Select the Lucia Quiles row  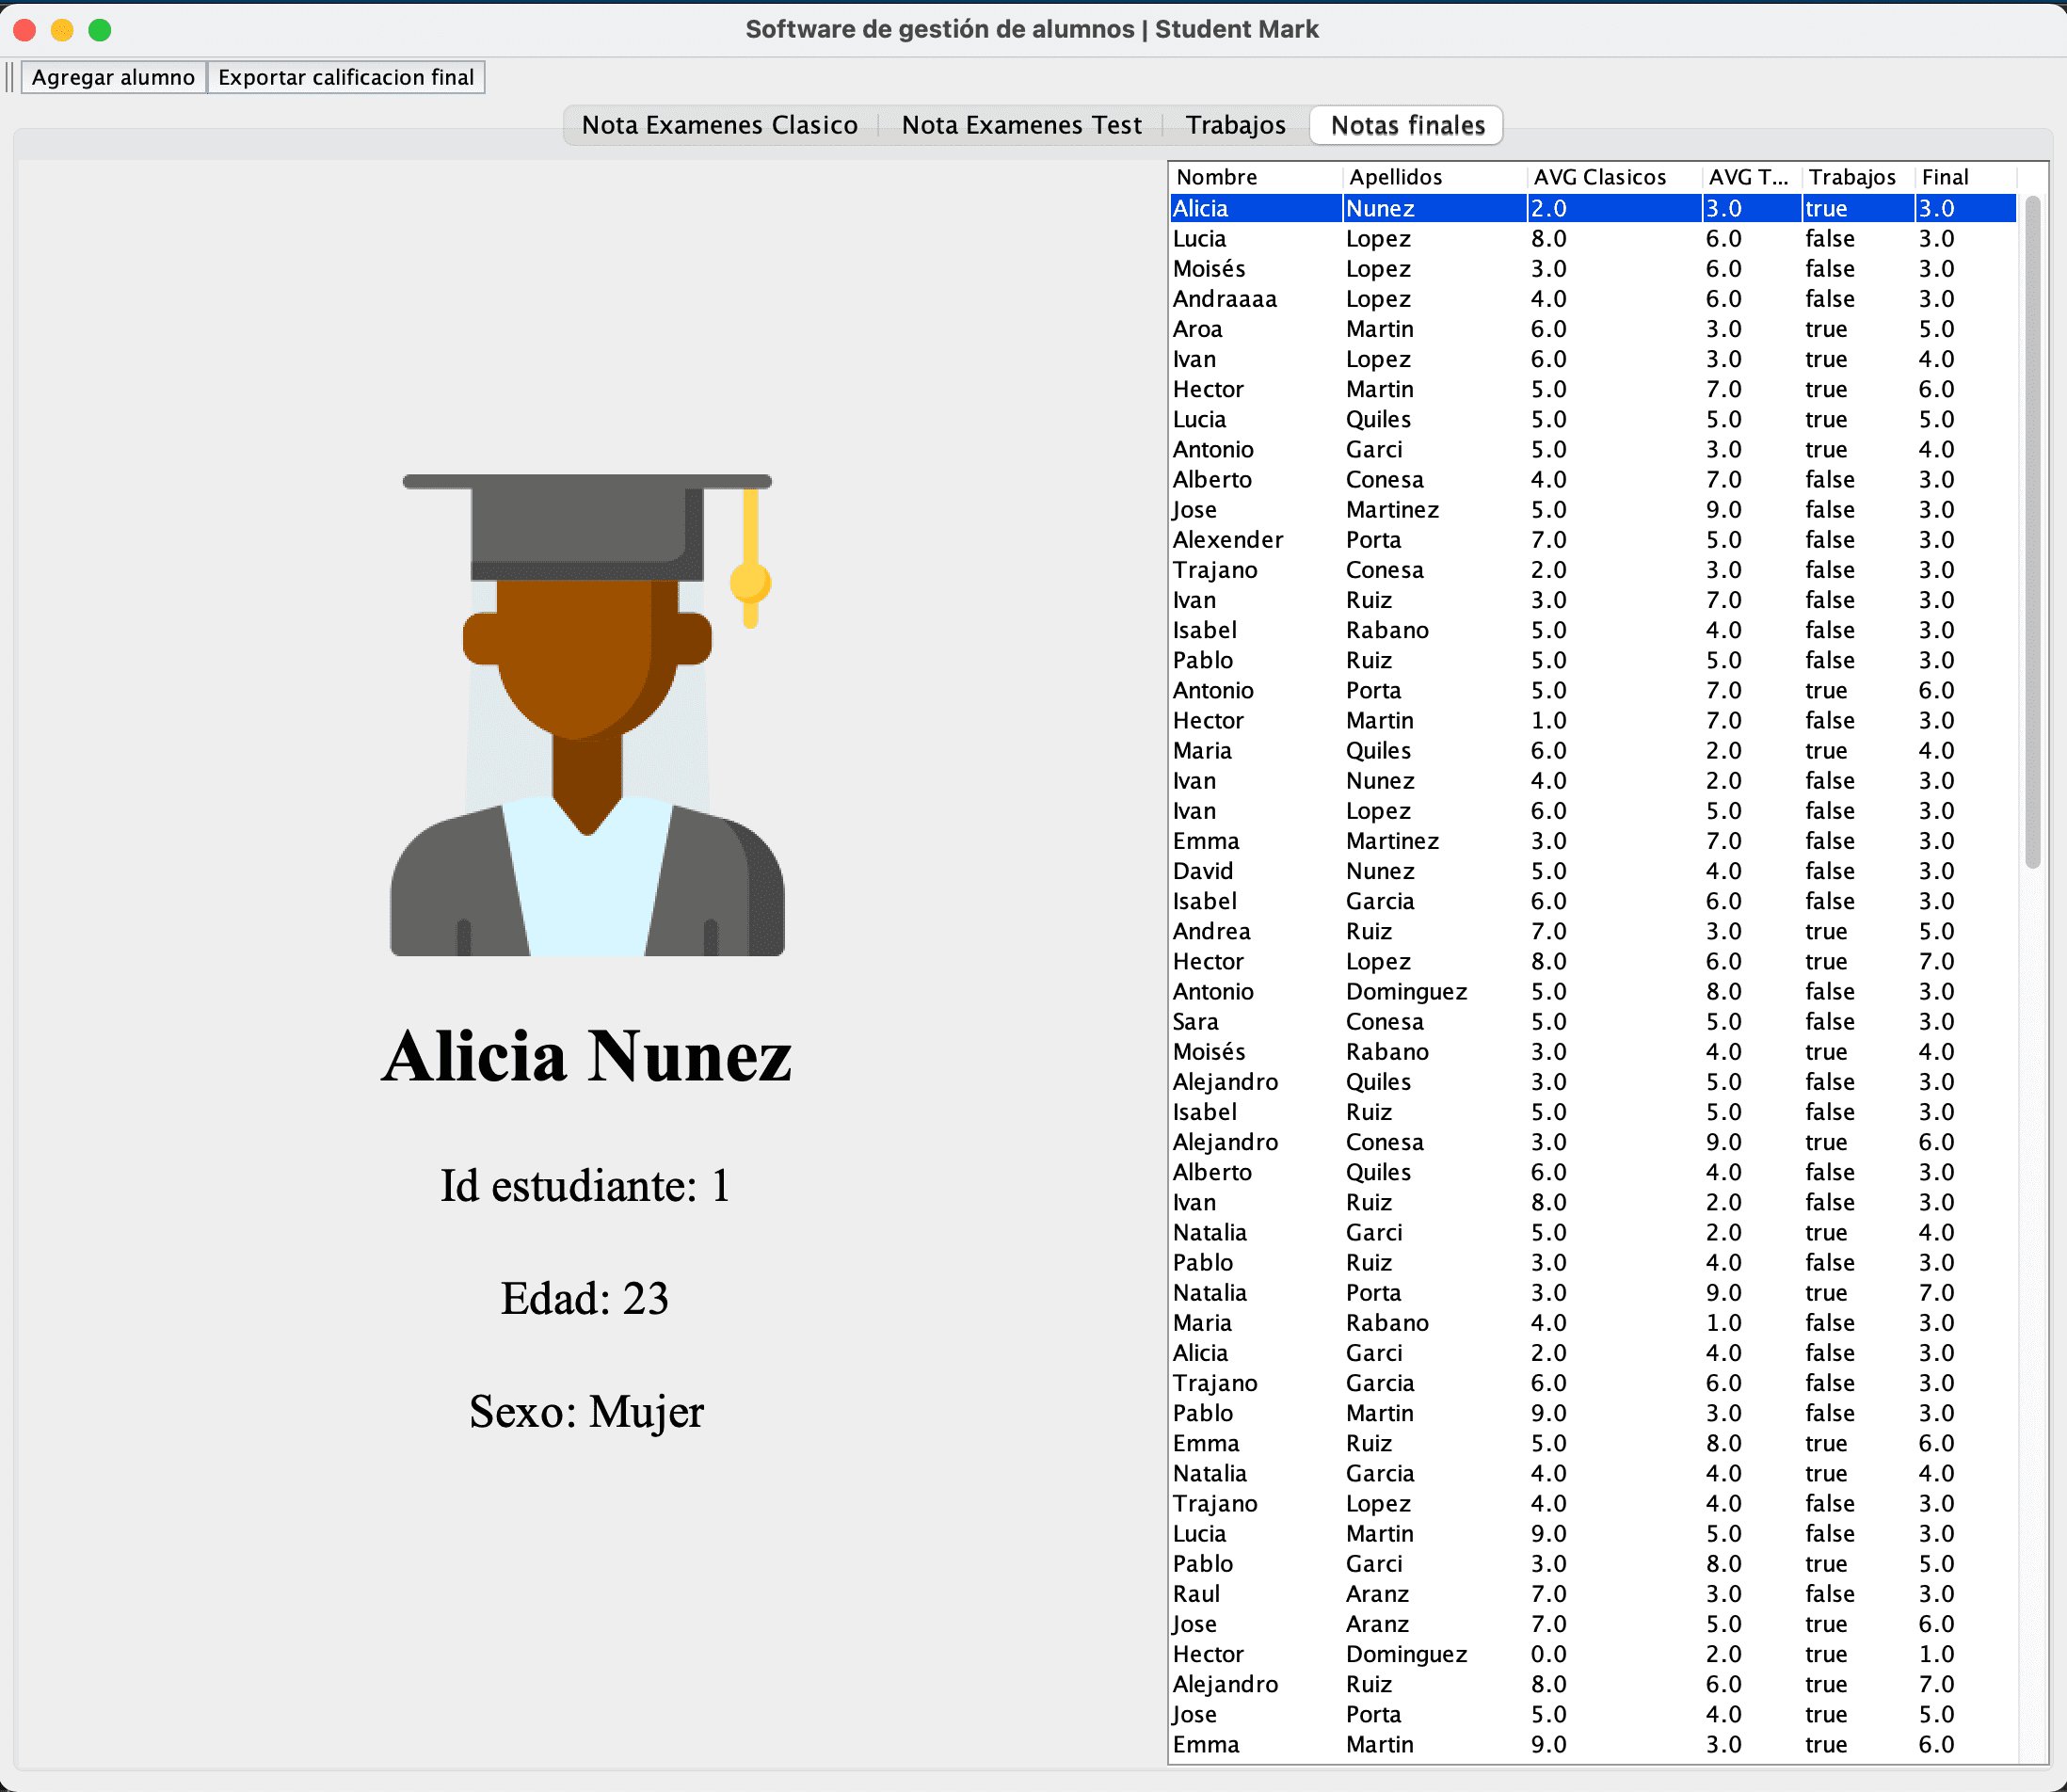point(1593,419)
